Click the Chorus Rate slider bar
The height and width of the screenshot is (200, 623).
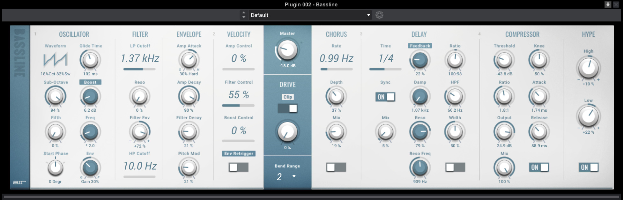pos(337,69)
